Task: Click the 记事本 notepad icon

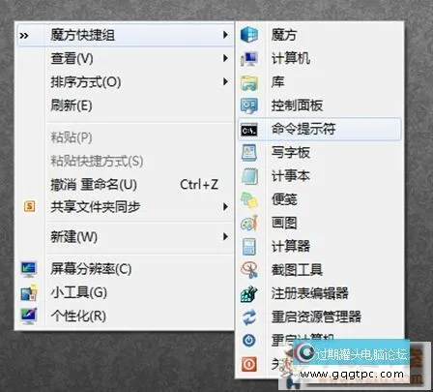Action: tap(249, 176)
